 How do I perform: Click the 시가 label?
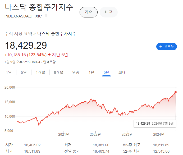9,145
